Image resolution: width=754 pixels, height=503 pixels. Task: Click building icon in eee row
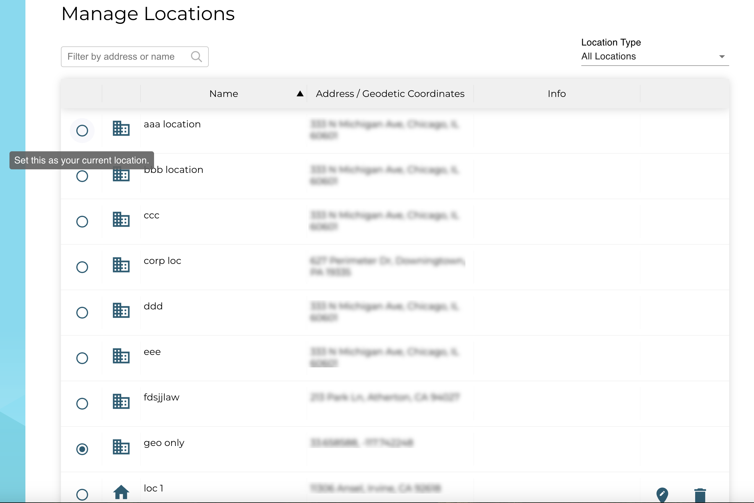121,356
